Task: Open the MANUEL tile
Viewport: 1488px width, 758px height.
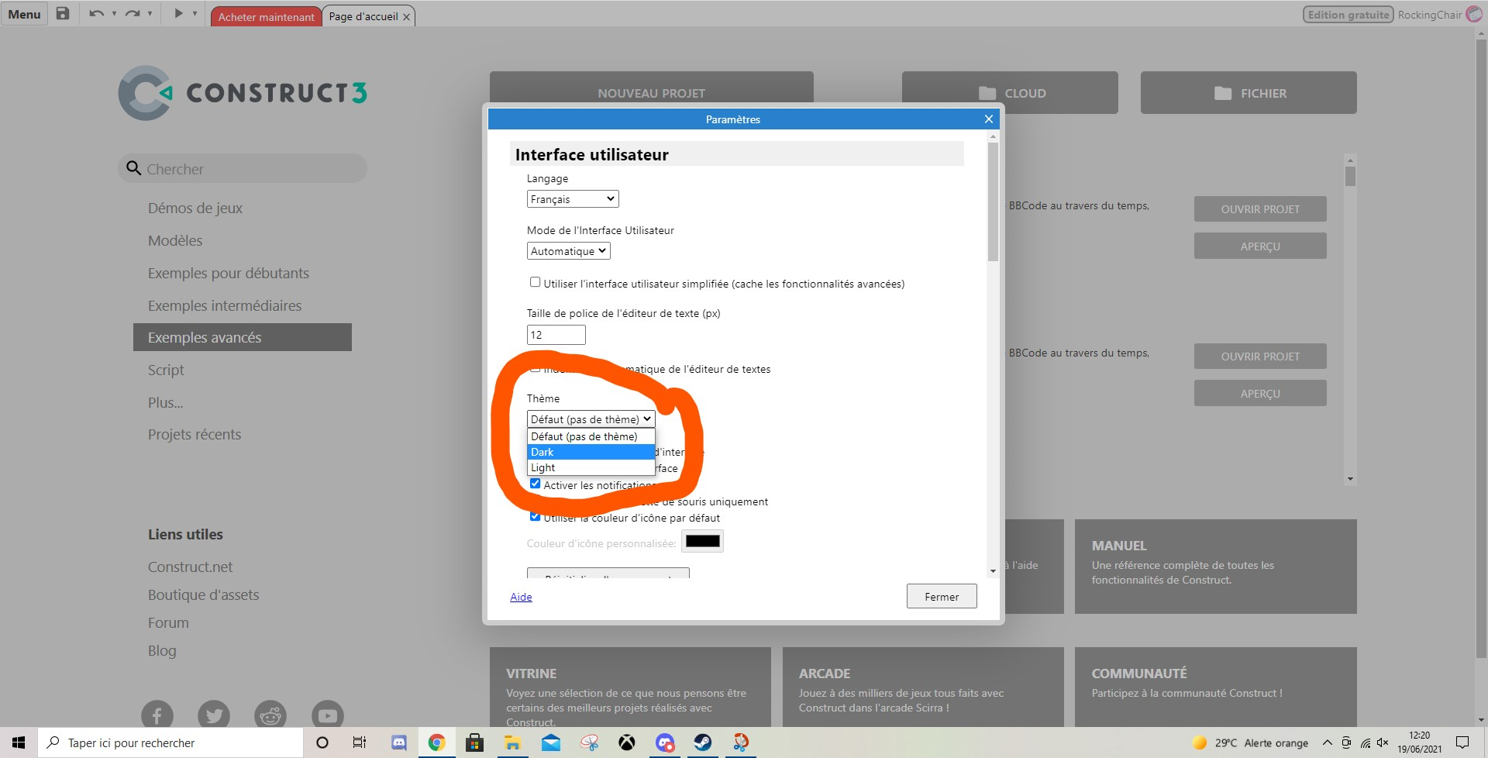Action: [x=1216, y=567]
